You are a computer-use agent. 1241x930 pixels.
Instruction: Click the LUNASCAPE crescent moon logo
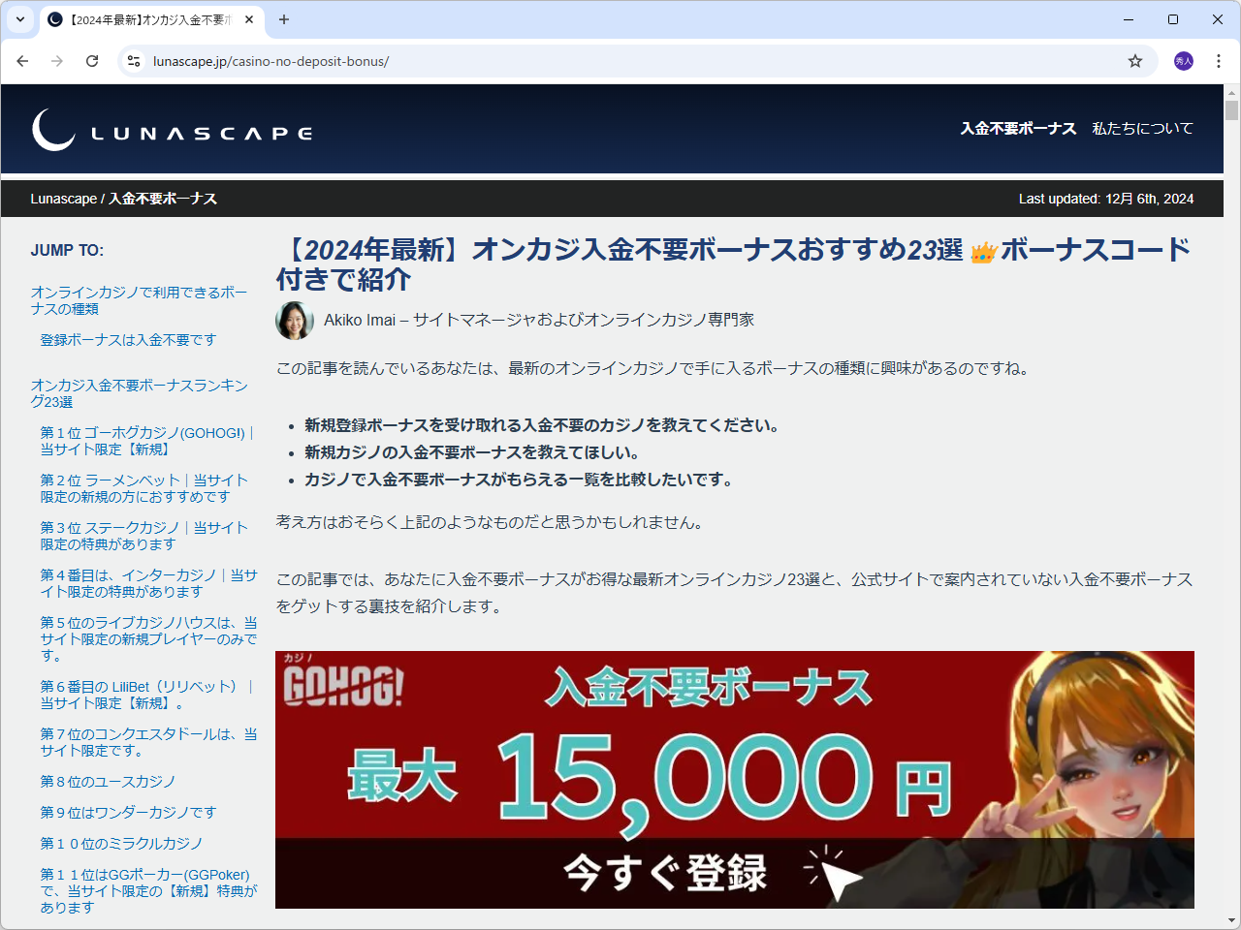click(53, 129)
